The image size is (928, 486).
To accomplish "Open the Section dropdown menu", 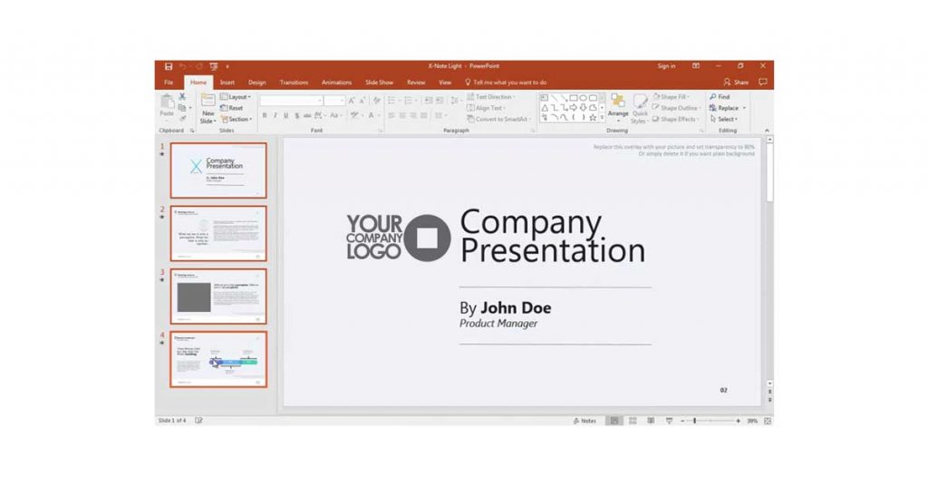I will pyautogui.click(x=238, y=119).
